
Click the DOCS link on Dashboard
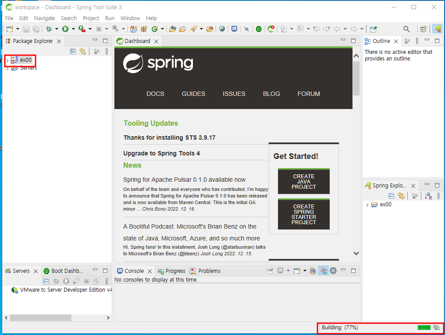pyautogui.click(x=155, y=94)
